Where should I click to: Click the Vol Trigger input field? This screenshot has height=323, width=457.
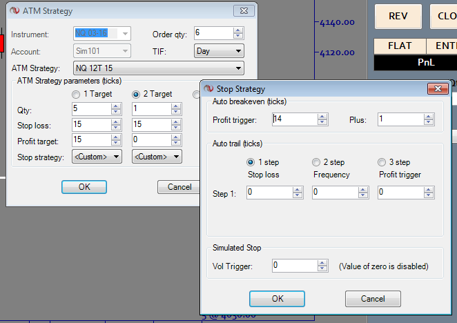point(295,266)
